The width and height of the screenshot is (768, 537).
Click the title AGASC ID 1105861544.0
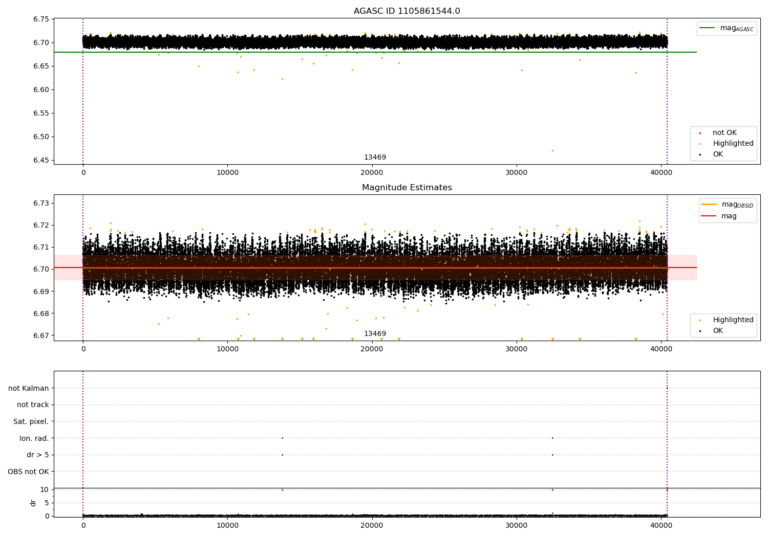pyautogui.click(x=407, y=11)
